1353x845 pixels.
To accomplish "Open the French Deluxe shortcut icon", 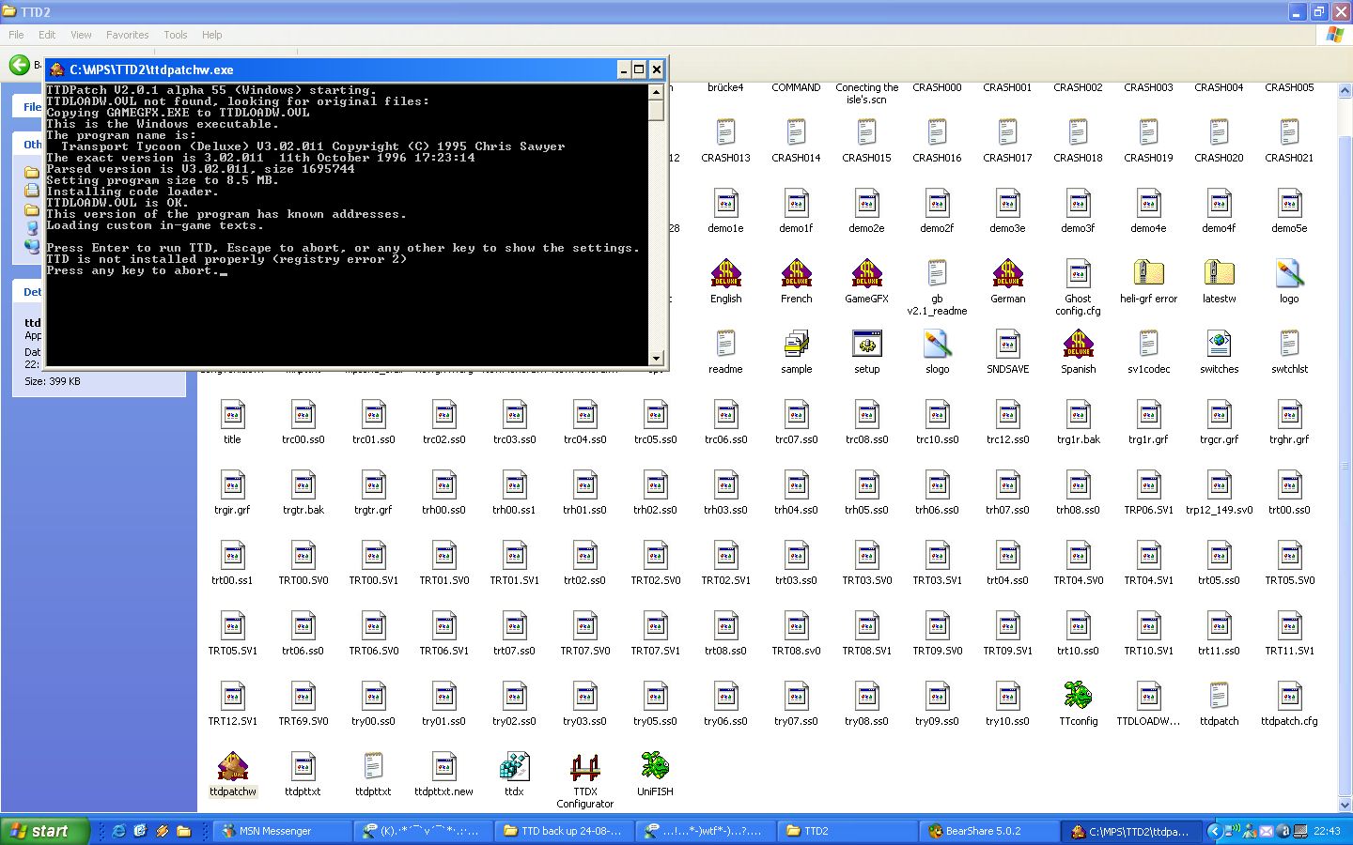I will (796, 273).
